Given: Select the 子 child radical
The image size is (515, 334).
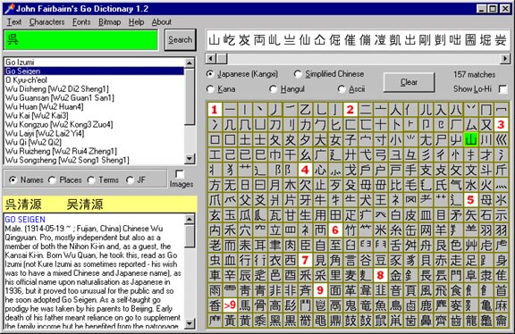Looking at the screenshot, I should (x=350, y=140).
